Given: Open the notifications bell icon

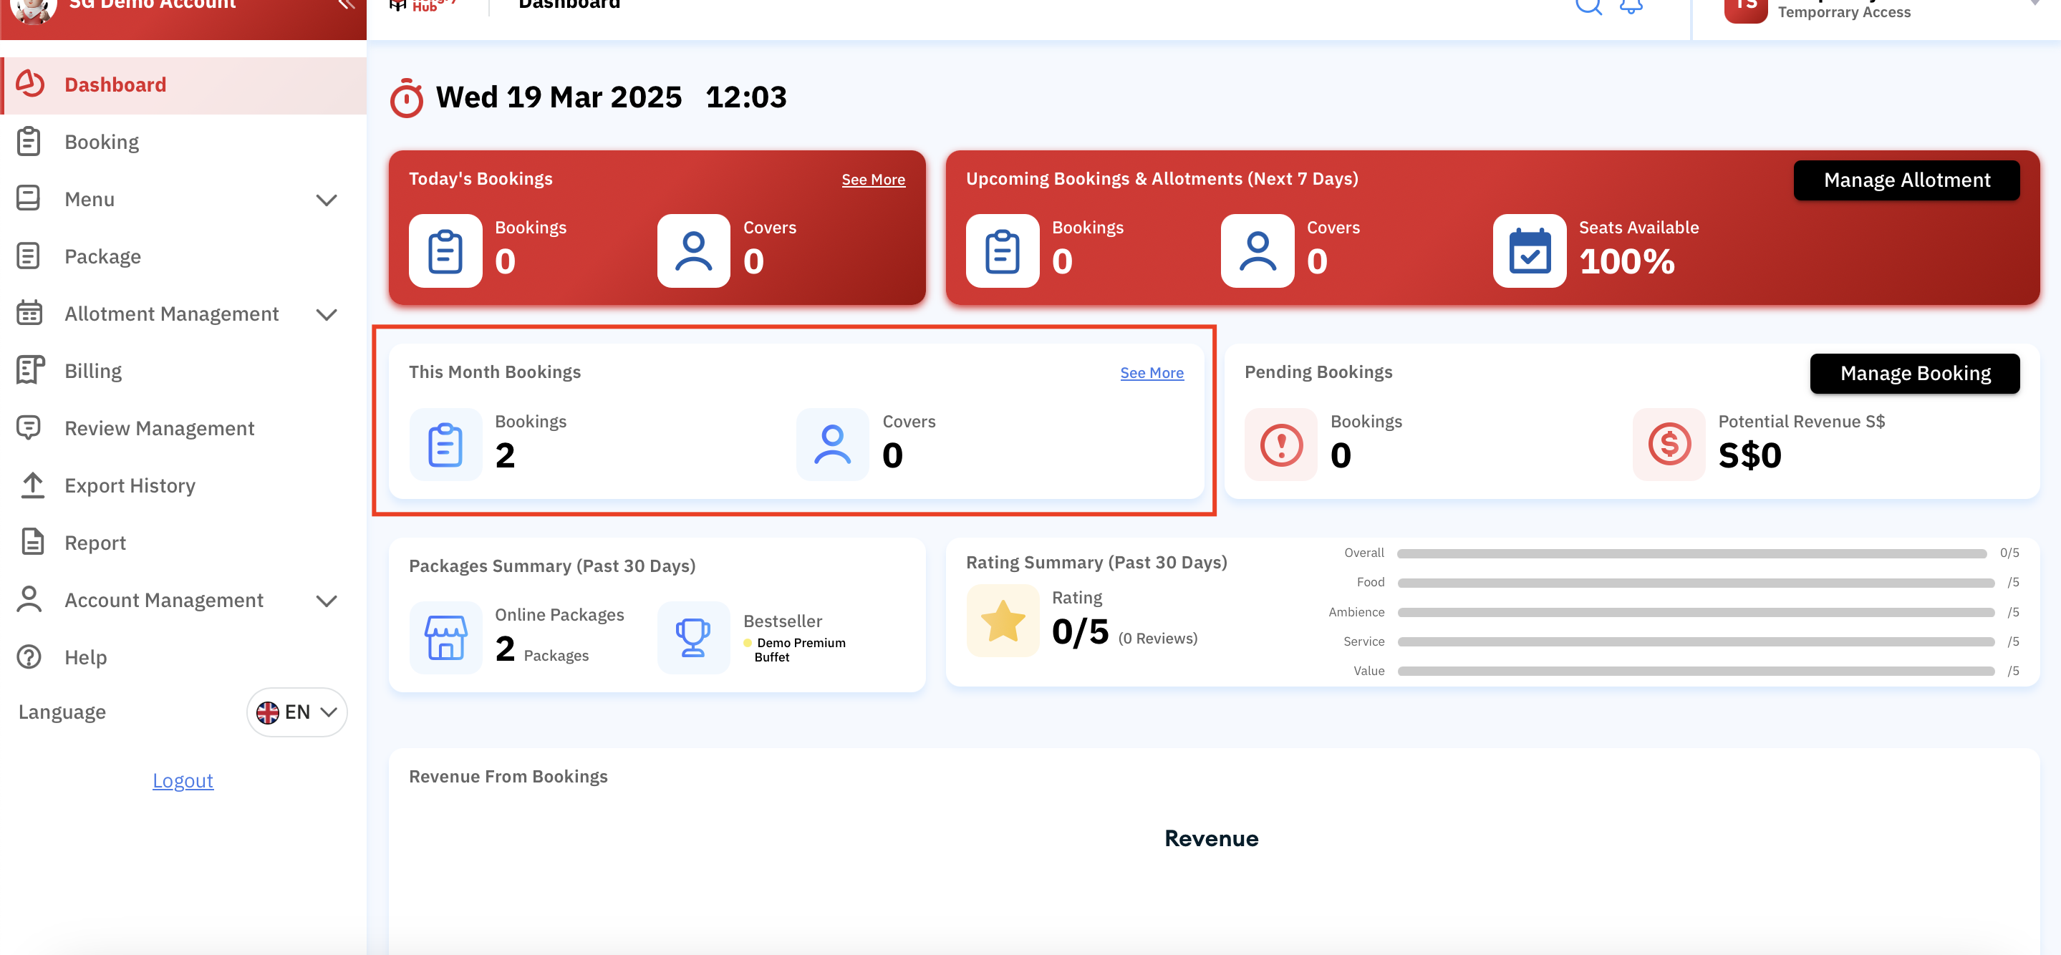Looking at the screenshot, I should [x=1631, y=6].
